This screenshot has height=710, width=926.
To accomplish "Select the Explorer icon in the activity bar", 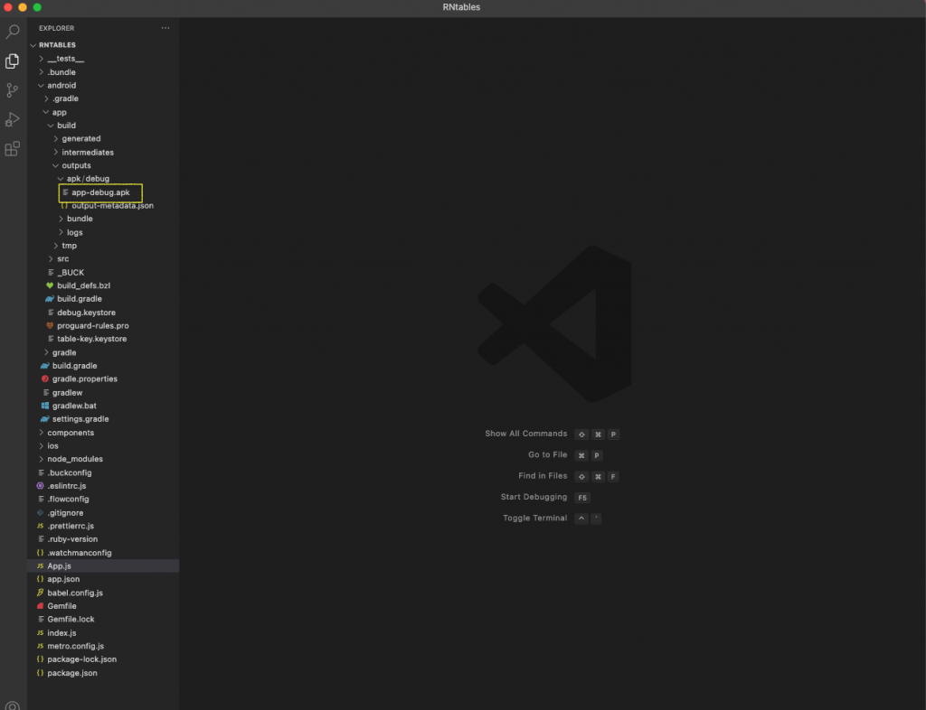I will (12, 61).
